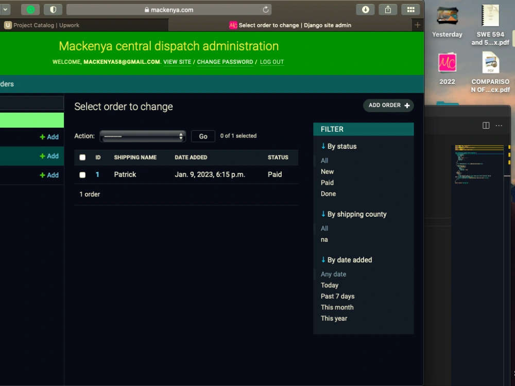Click the split-view icon in the right panel
Image resolution: width=515 pixels, height=386 pixels.
[485, 126]
